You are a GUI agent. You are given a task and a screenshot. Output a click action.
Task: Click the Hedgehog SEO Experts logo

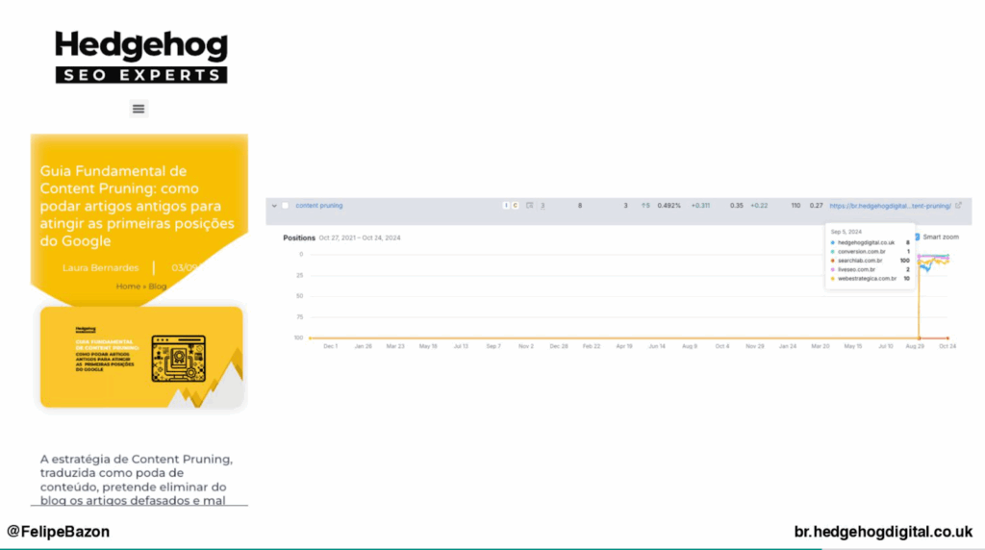point(140,57)
